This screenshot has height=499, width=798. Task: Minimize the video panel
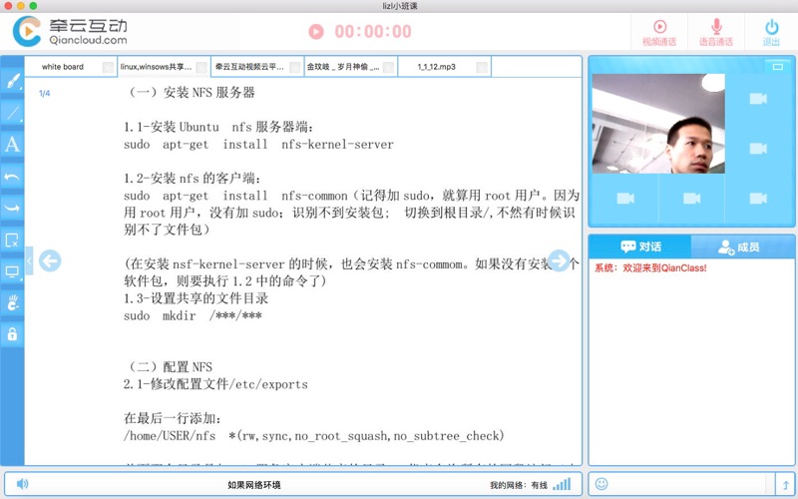tap(777, 66)
